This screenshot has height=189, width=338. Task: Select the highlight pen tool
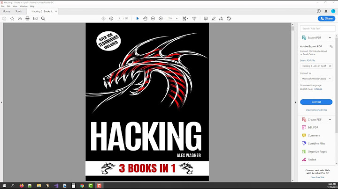tap(214, 19)
